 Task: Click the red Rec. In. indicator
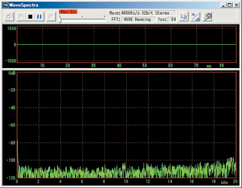[68, 12]
